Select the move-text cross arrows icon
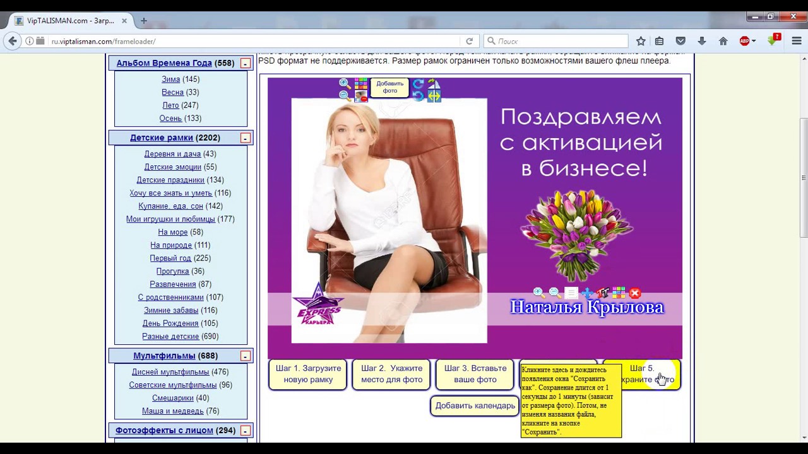The height and width of the screenshot is (454, 808). pyautogui.click(x=587, y=293)
